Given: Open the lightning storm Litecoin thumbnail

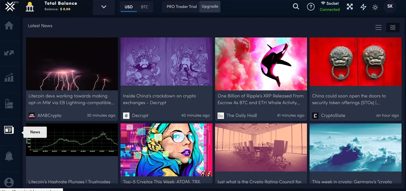Looking at the screenshot, I should pos(72,64).
